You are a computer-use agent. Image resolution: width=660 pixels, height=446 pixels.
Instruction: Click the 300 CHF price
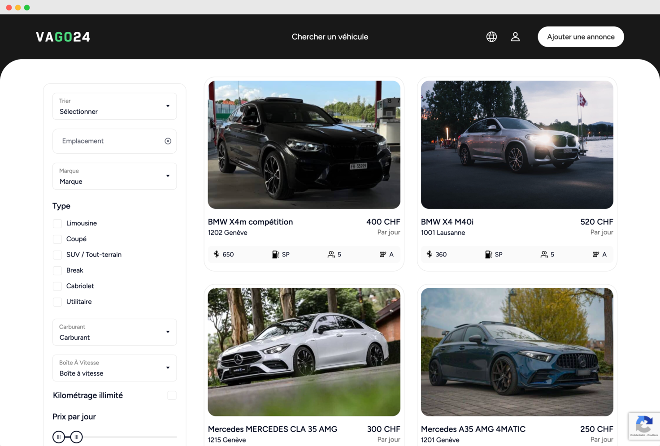point(383,429)
